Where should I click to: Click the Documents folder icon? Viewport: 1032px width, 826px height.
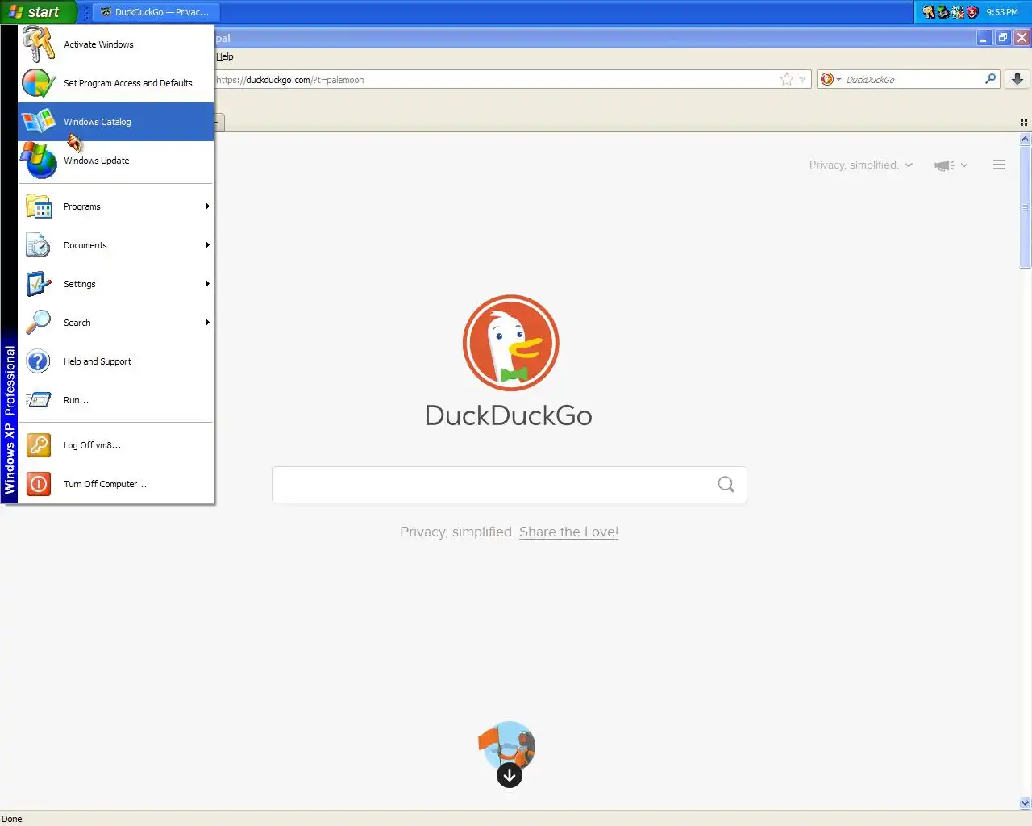click(39, 245)
